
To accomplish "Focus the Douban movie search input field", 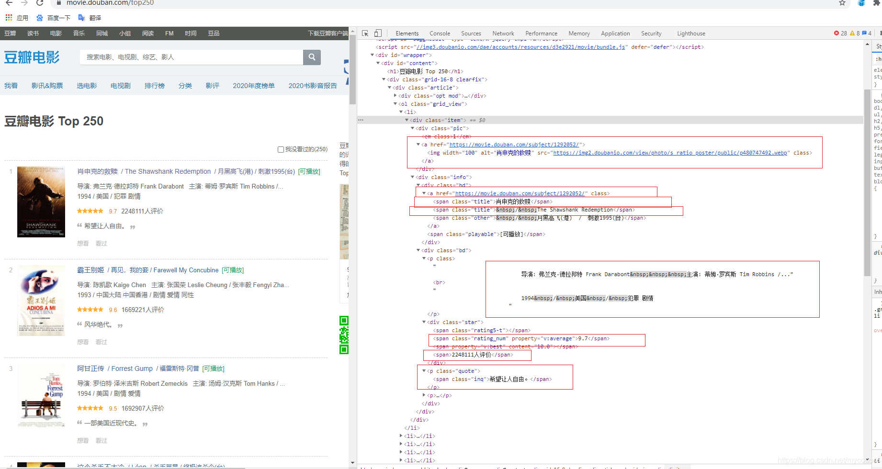I will point(192,57).
